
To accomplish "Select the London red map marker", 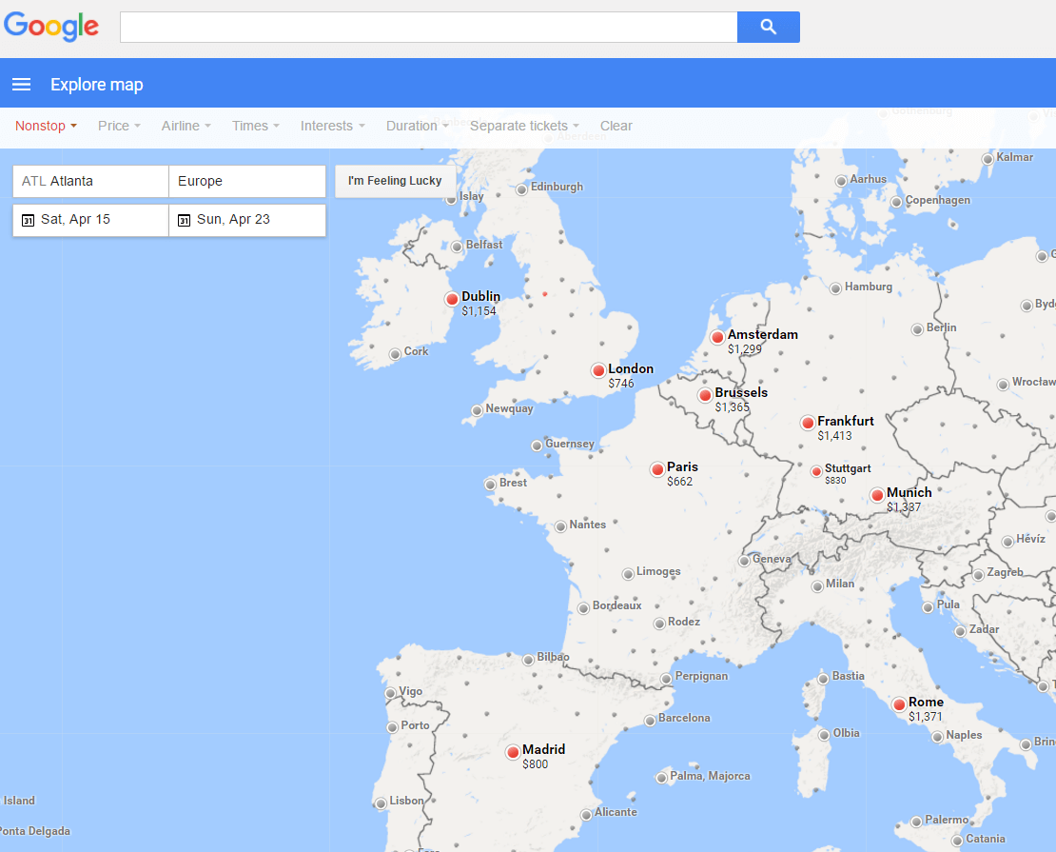I will 597,370.
